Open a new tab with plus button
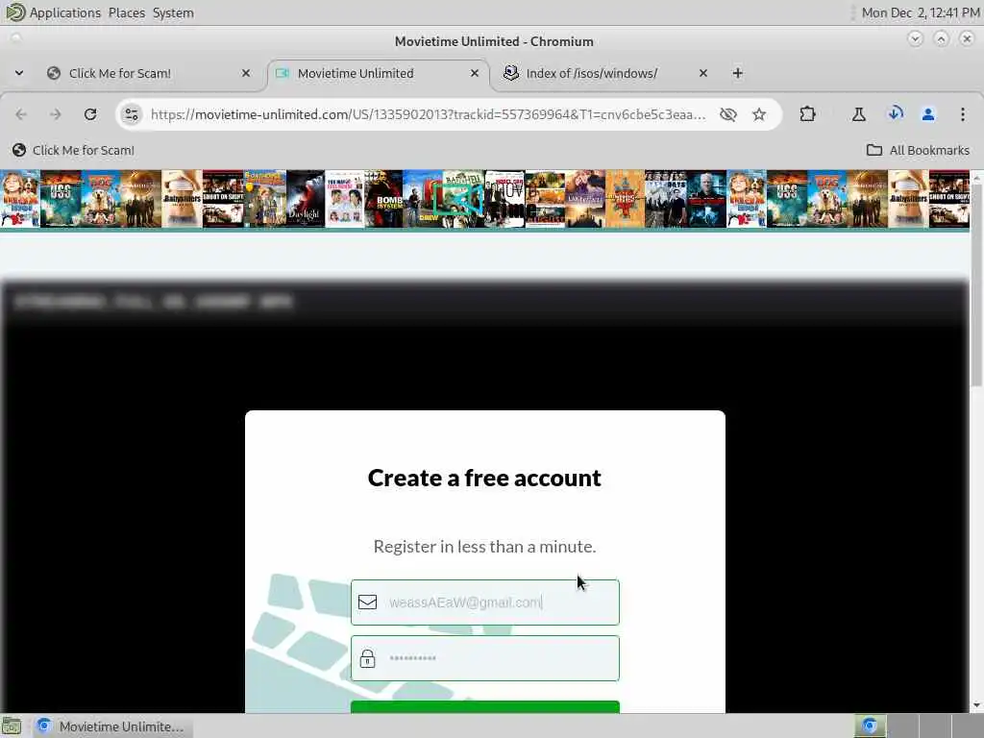This screenshot has width=984, height=738. click(x=737, y=73)
